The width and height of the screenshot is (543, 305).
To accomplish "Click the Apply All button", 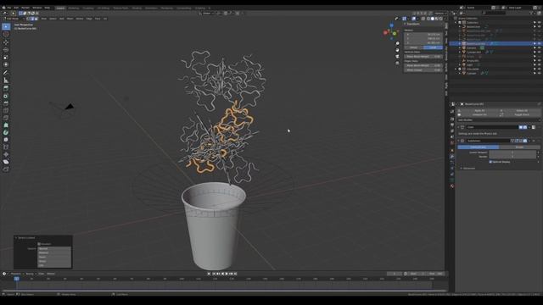I will pyautogui.click(x=479, y=111).
